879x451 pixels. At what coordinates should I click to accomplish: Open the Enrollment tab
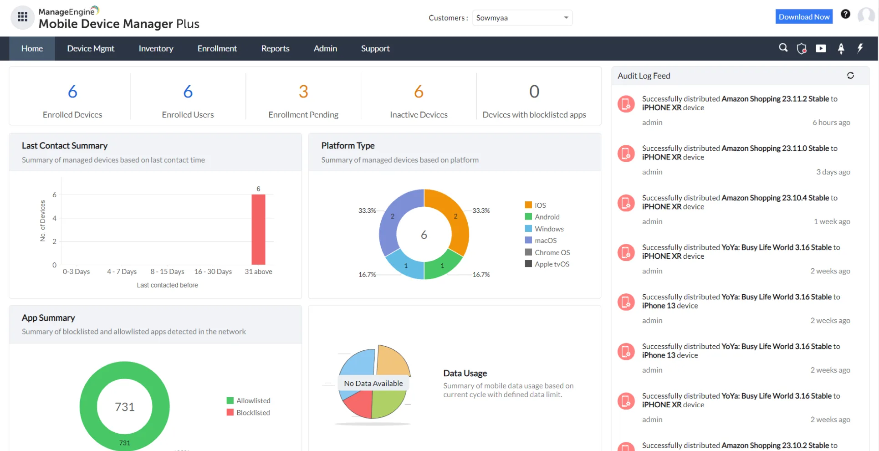point(217,48)
